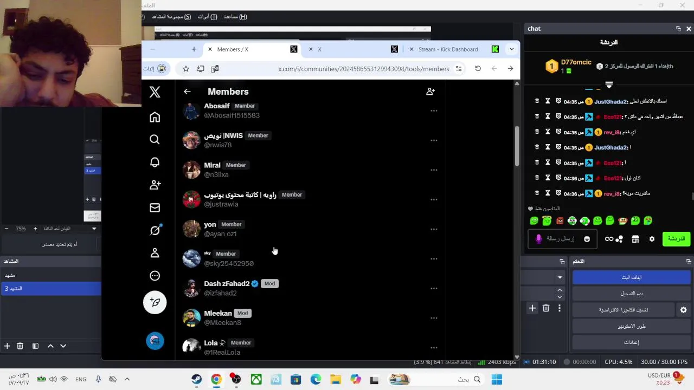Open virtual camera settings gear
This screenshot has width=694, height=390.
click(683, 310)
